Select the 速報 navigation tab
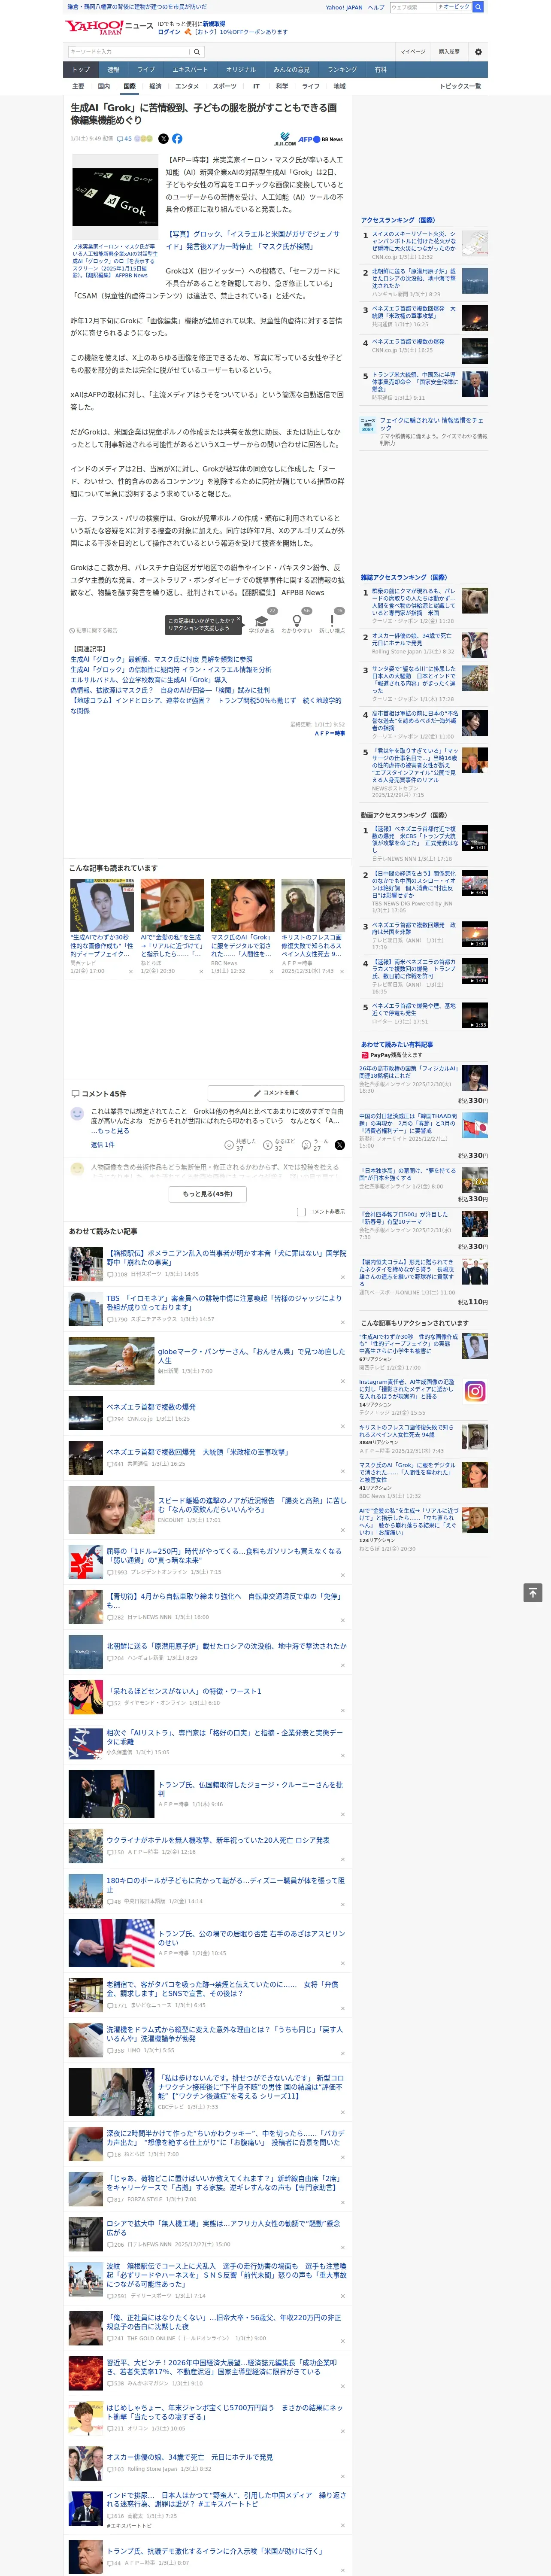Image resolution: width=551 pixels, height=2576 pixels. tap(113, 69)
